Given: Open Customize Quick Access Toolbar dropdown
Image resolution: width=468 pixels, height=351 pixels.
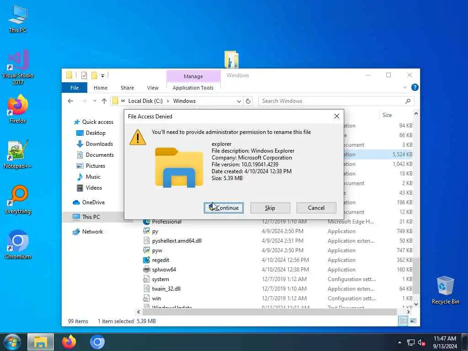Looking at the screenshot, I should 102,75.
